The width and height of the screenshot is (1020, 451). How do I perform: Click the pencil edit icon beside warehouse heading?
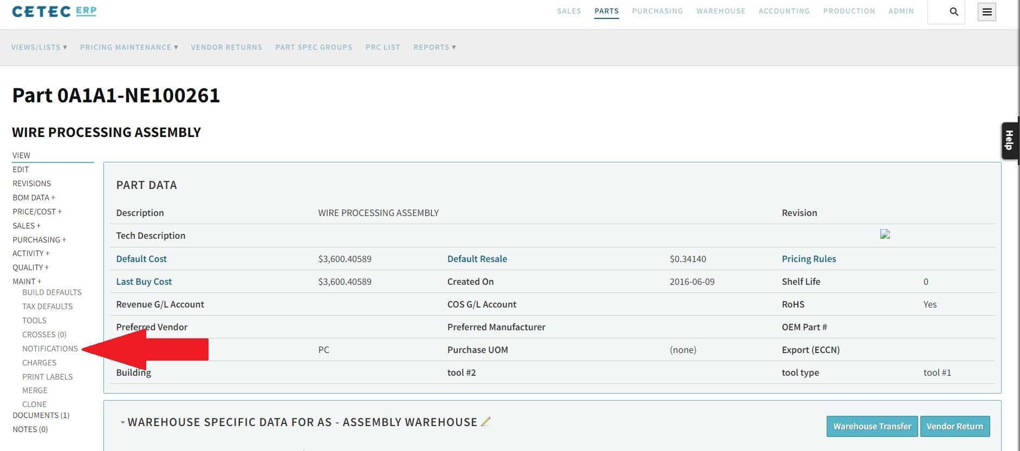[485, 421]
